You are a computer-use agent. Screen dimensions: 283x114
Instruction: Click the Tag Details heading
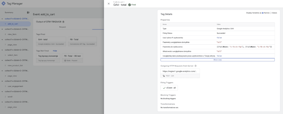pyautogui.click(x=166, y=14)
